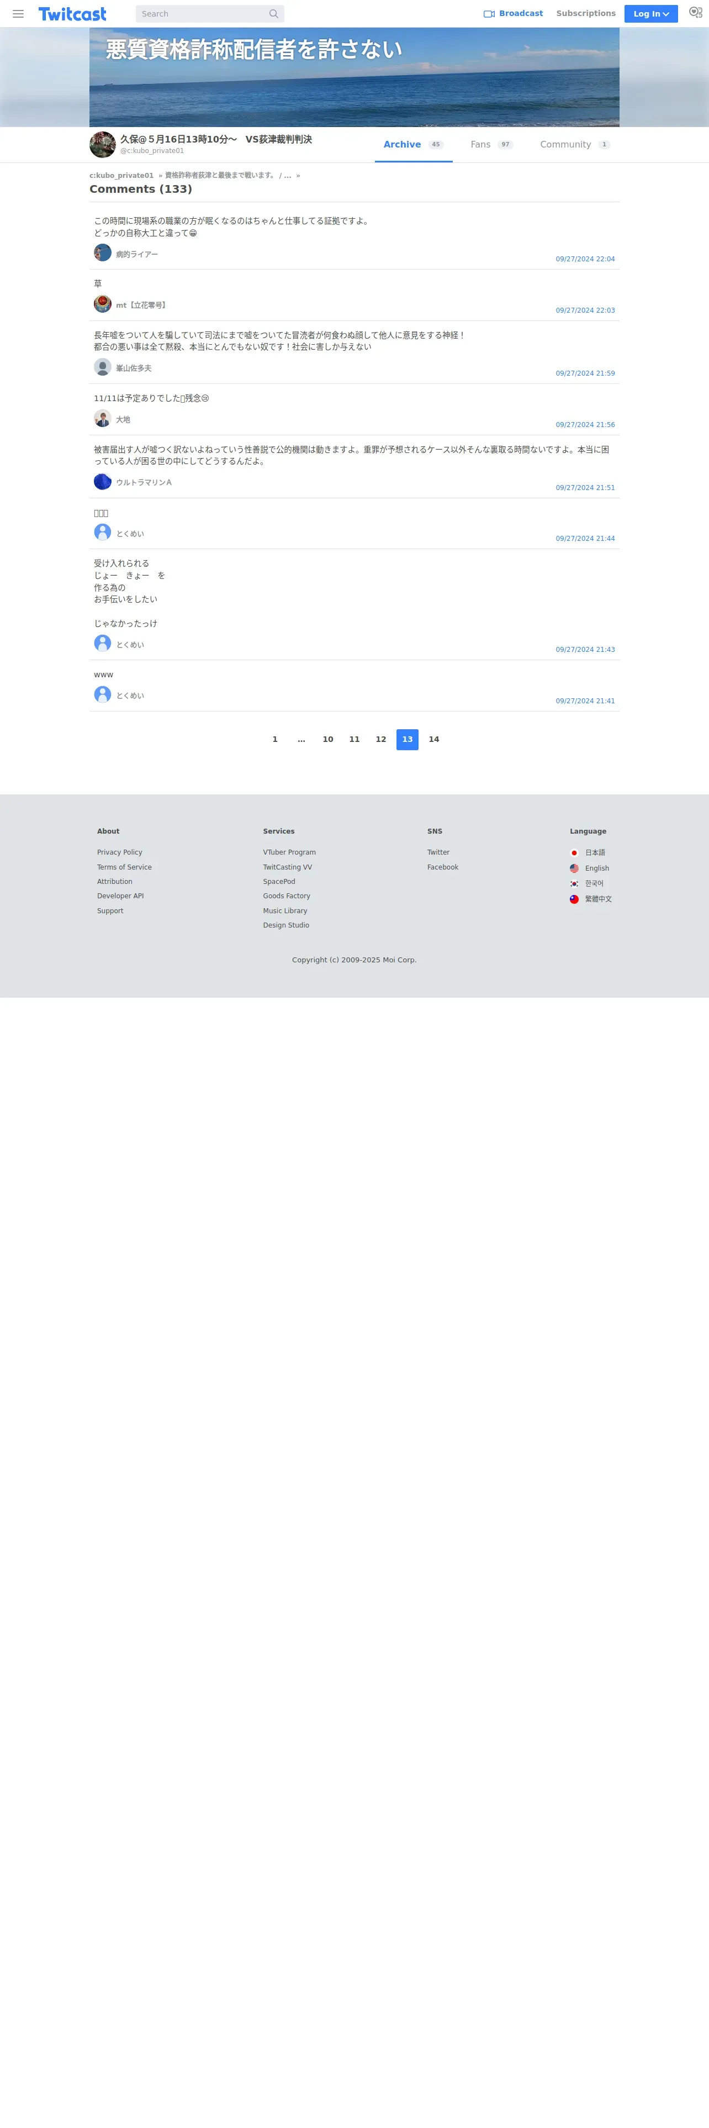Screen dimensions: 709x2128
Task: Open Music Library link
Action: (x=285, y=911)
